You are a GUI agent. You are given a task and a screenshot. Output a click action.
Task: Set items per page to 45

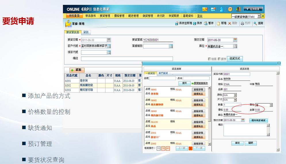tap(168, 148)
